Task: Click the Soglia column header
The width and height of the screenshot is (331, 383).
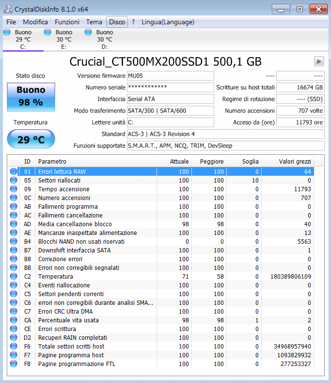Action: click(x=244, y=162)
